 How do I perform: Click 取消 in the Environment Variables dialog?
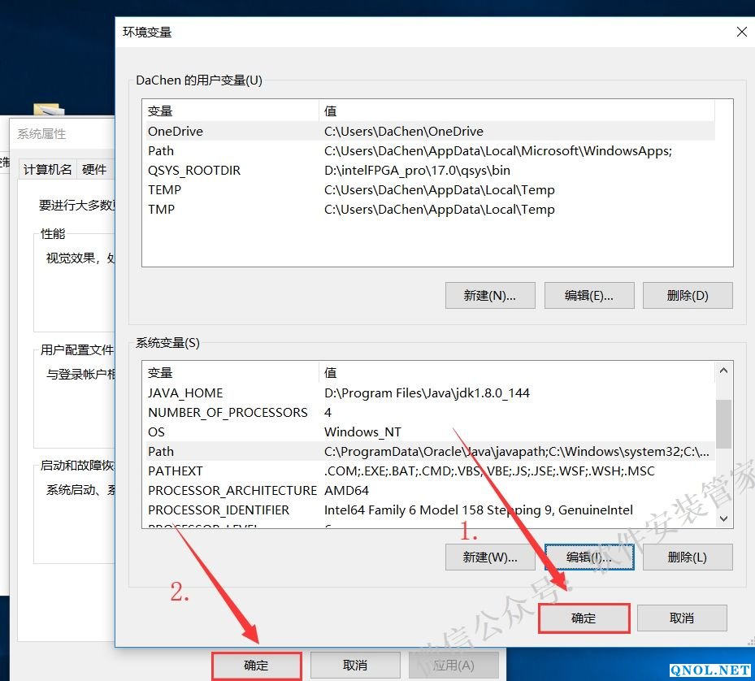coord(681,618)
